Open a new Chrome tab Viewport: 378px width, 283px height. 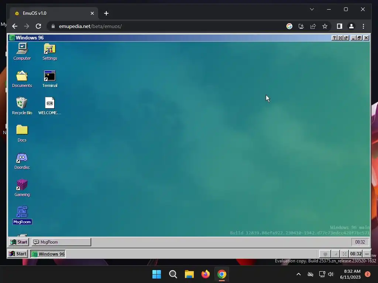coord(106,13)
